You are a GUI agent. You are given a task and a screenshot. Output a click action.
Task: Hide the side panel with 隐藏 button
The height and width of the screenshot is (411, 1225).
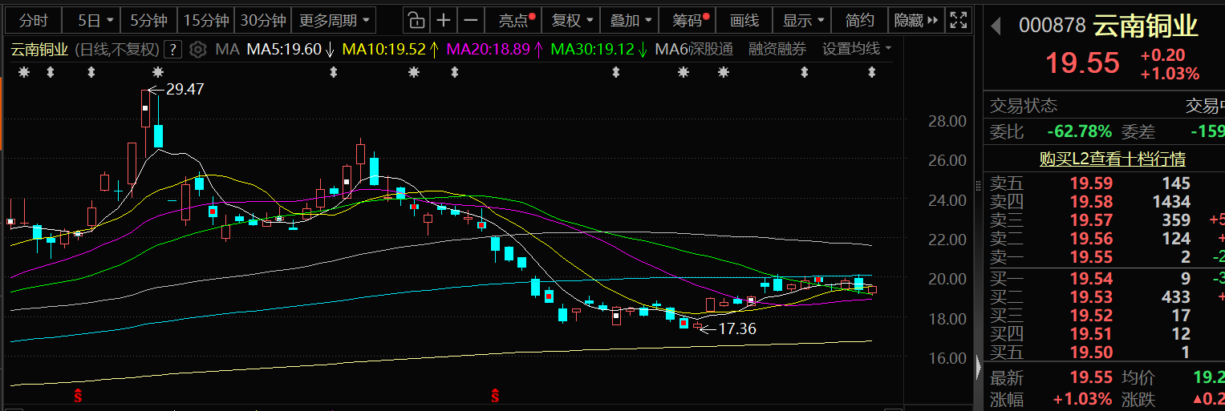914,20
